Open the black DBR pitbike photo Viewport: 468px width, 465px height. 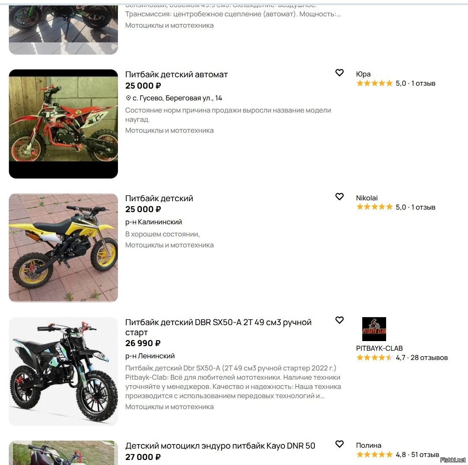tap(63, 371)
